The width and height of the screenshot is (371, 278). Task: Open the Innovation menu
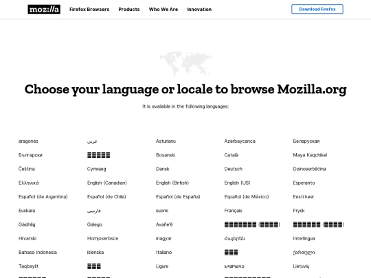click(199, 9)
